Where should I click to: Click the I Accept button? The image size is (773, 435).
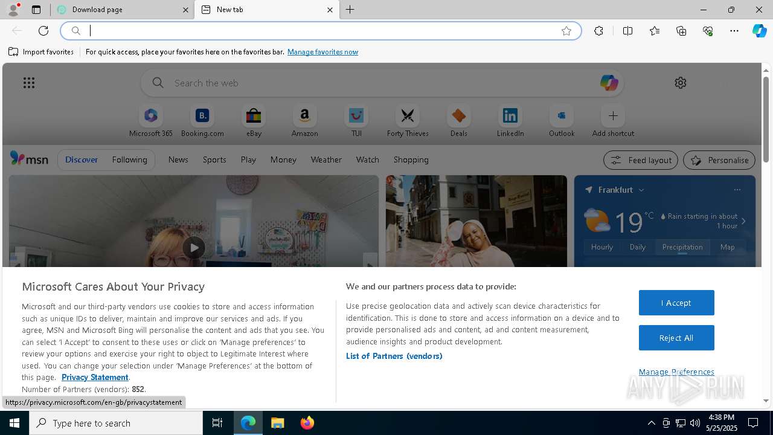[x=676, y=303]
